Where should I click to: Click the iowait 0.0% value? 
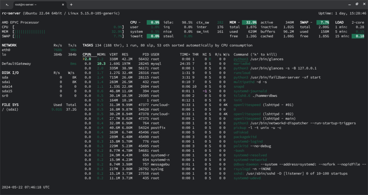(153, 36)
